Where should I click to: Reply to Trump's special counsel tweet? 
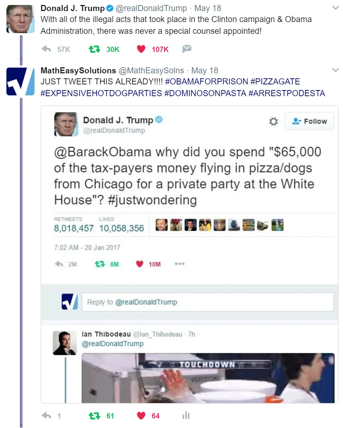46,49
